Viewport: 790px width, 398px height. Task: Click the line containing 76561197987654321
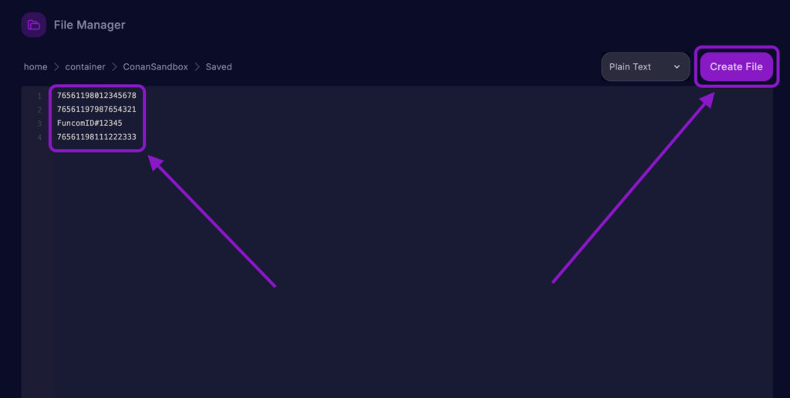(x=96, y=109)
